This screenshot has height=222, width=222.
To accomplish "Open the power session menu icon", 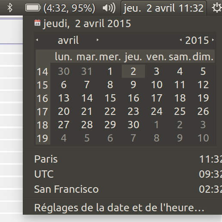I will tap(216, 8).
